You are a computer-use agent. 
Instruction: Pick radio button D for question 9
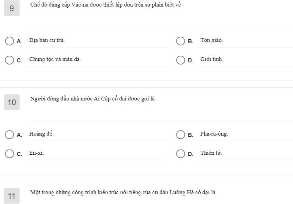(x=180, y=60)
